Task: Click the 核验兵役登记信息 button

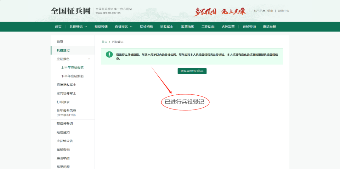Action: [192, 71]
